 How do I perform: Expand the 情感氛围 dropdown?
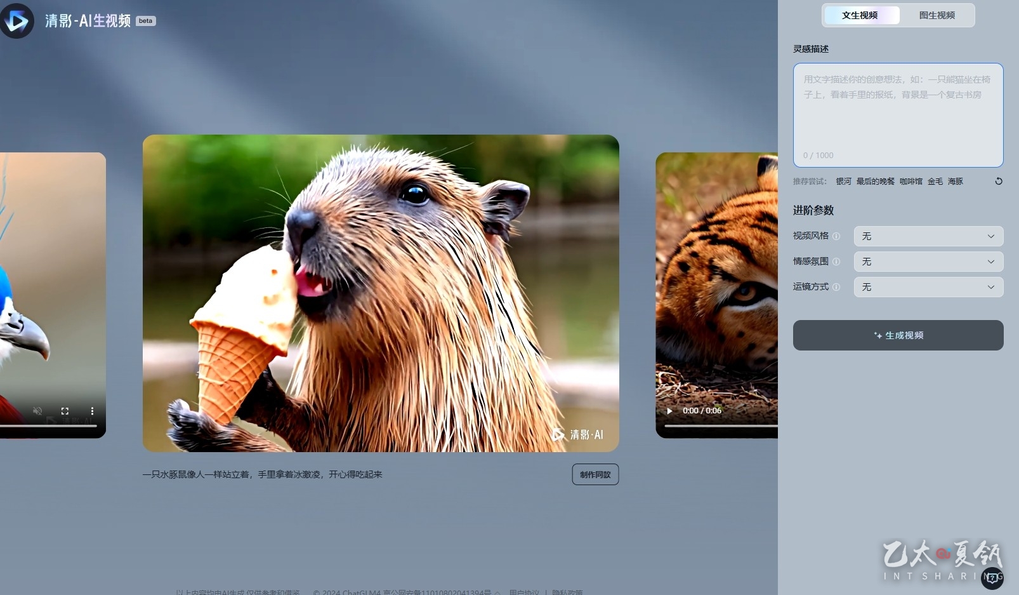click(928, 262)
